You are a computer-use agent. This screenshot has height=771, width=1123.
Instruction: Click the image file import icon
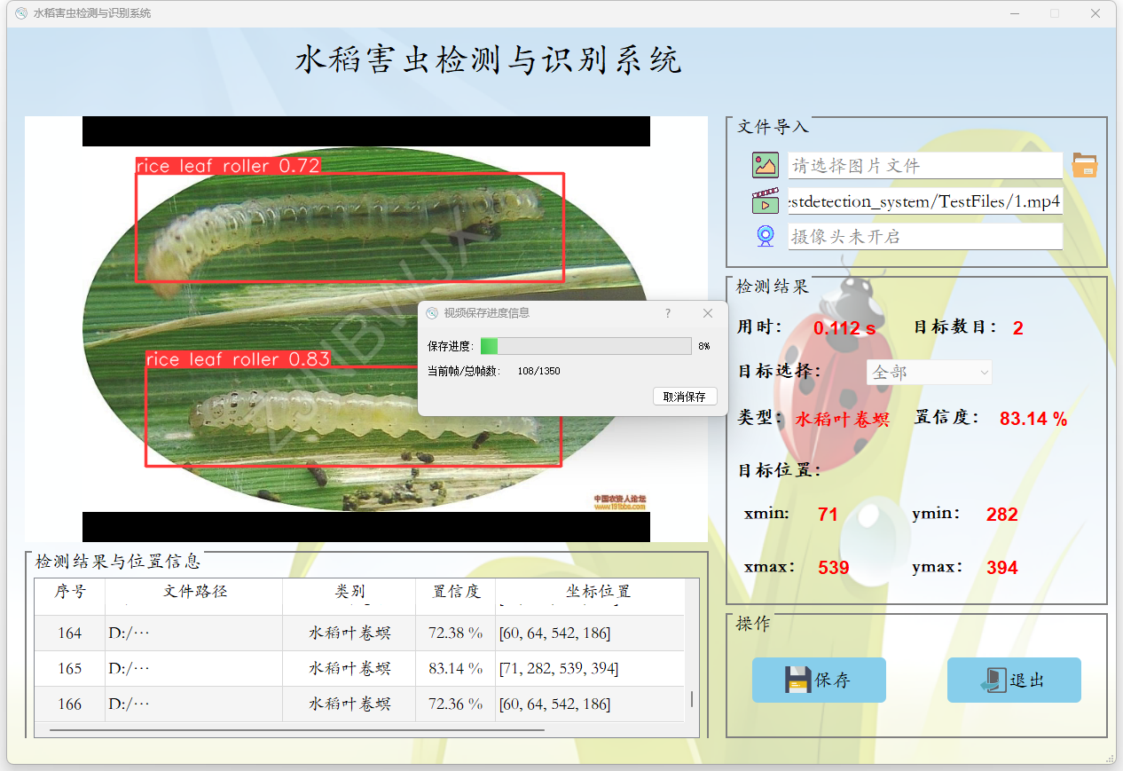pyautogui.click(x=765, y=165)
